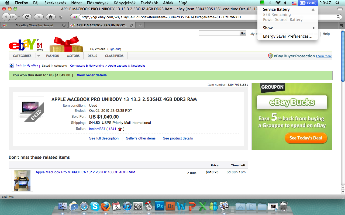Open the Eszközök menu

pyautogui.click(x=150, y=3)
